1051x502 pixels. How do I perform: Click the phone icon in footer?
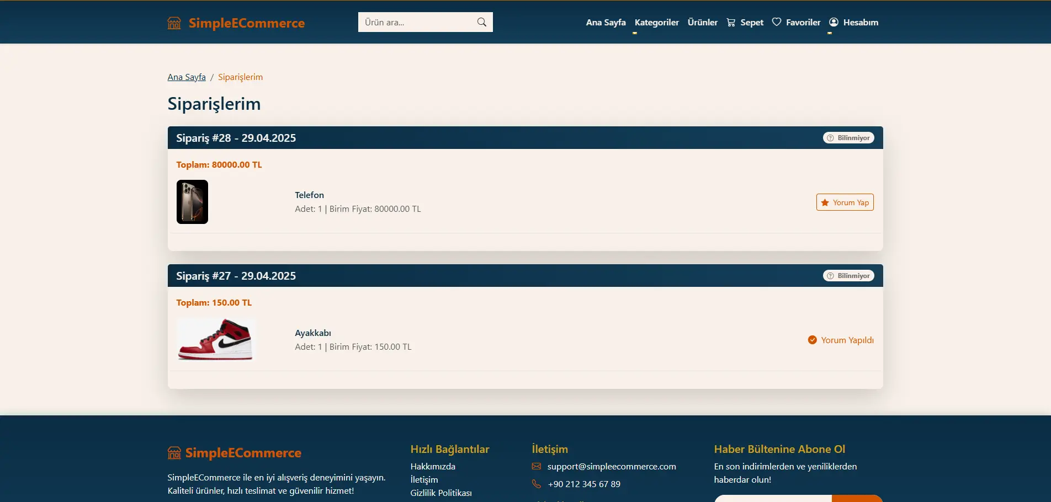tap(536, 484)
